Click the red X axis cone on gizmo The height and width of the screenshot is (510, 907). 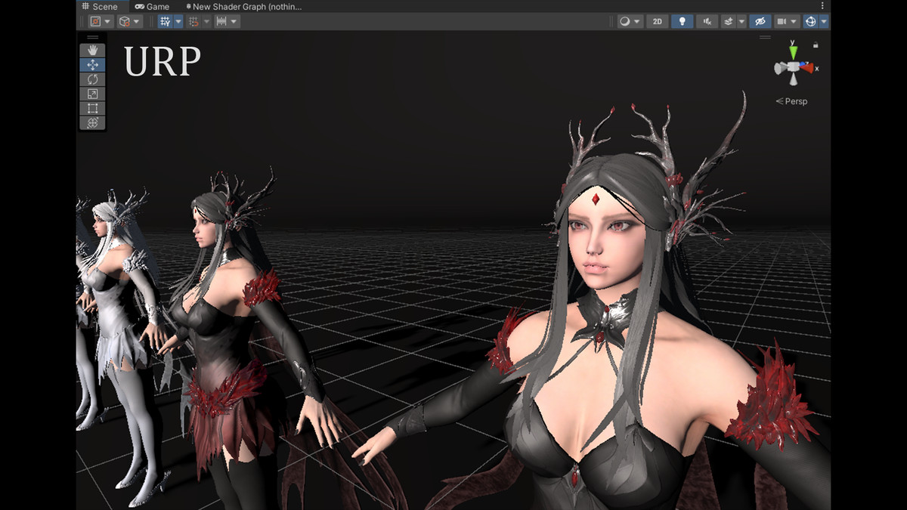click(x=808, y=68)
